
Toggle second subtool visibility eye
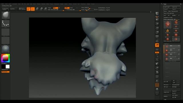pos(179,50)
